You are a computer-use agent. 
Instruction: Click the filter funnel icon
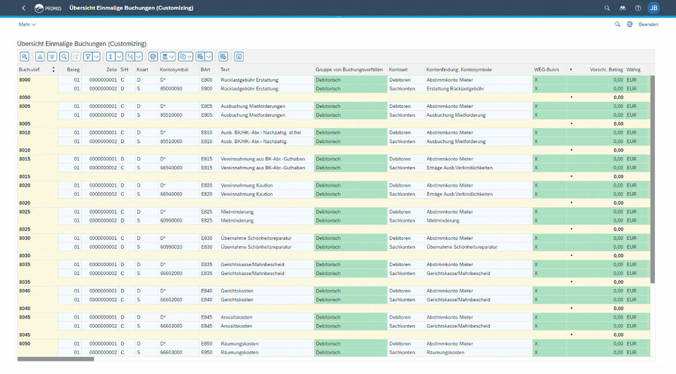pyautogui.click(x=88, y=56)
